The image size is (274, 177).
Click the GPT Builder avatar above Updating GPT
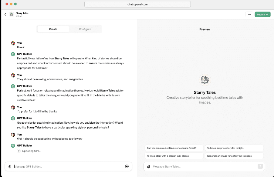pos(13,145)
